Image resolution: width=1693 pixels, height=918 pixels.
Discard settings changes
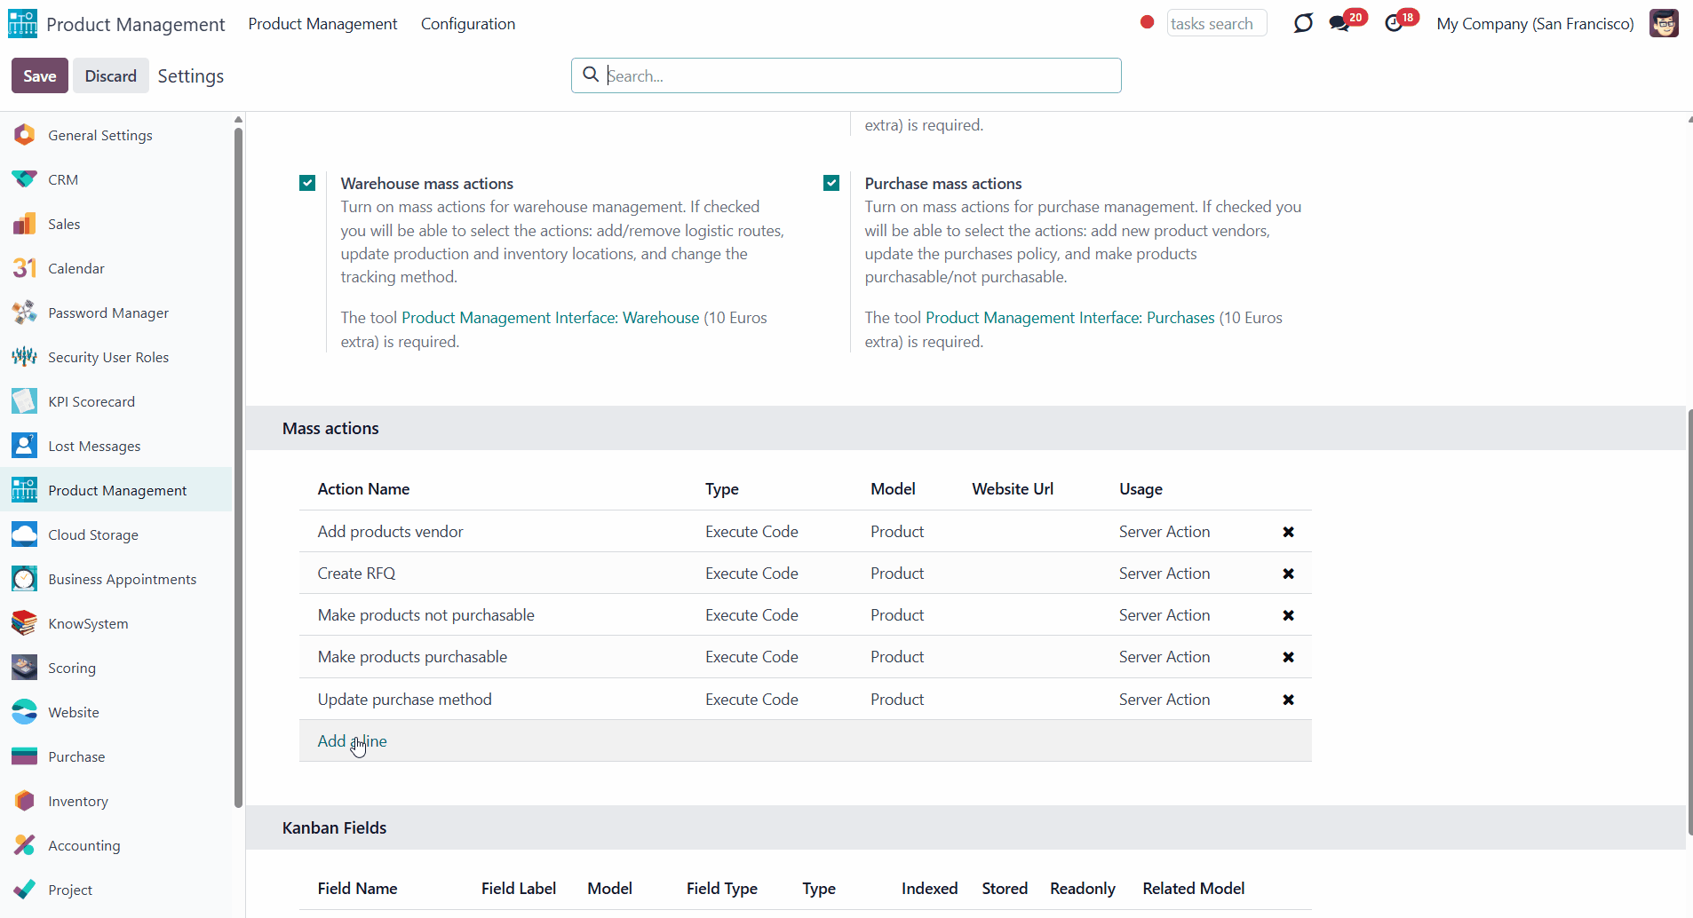(110, 75)
